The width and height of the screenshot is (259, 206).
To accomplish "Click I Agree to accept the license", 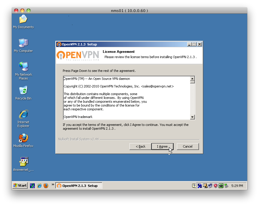I will coord(162,146).
